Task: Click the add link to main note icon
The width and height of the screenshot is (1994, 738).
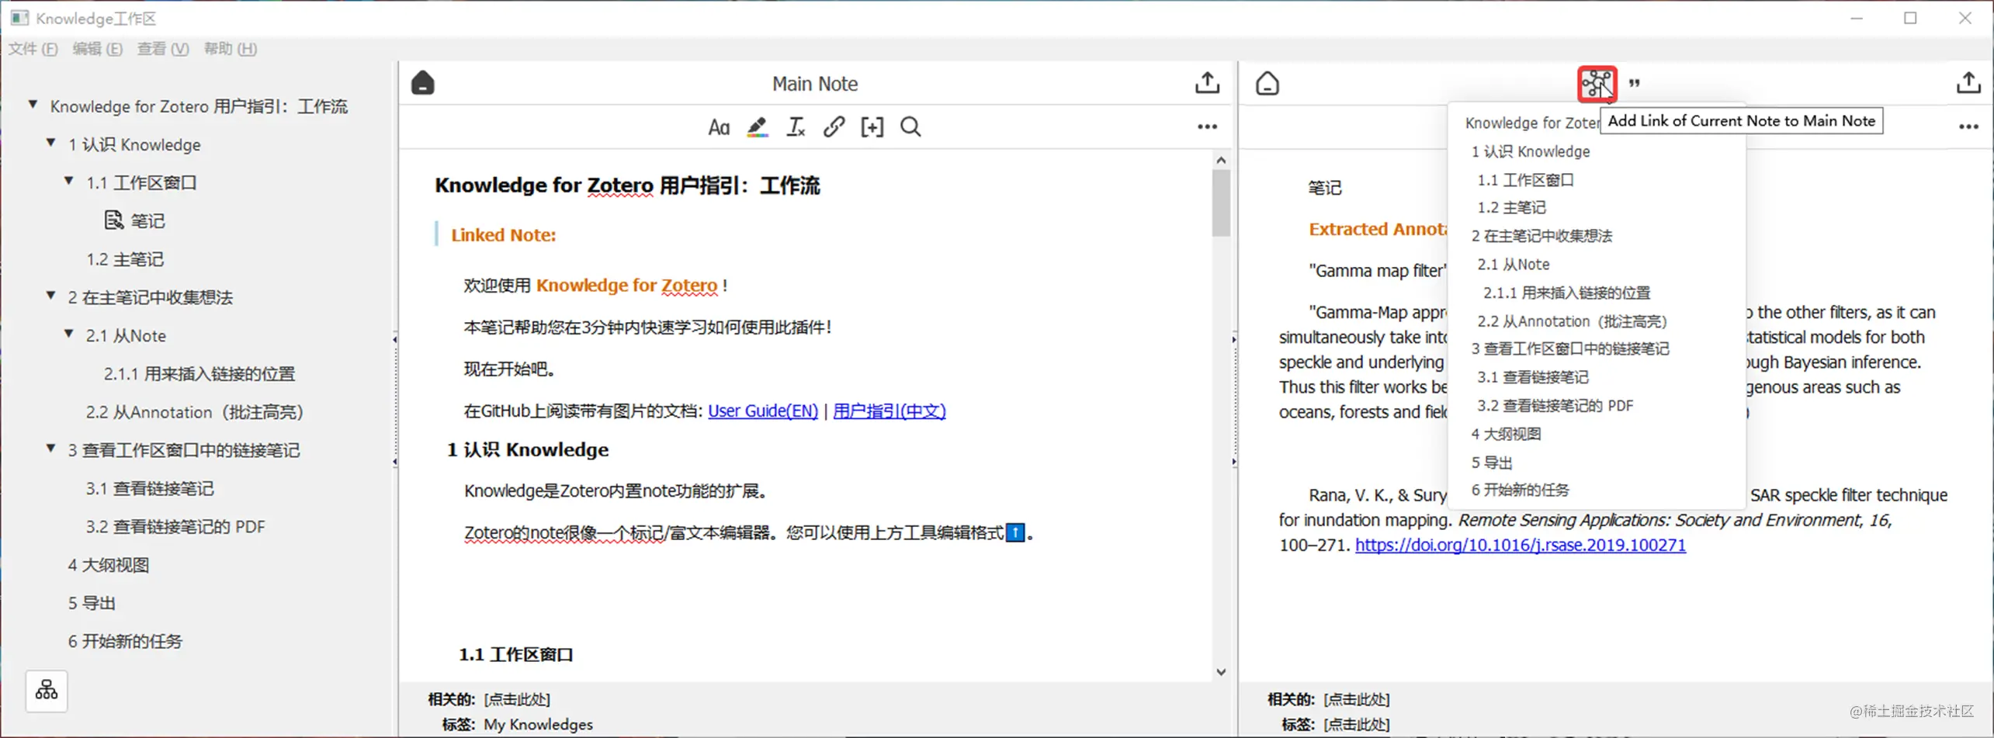Action: (x=1597, y=84)
